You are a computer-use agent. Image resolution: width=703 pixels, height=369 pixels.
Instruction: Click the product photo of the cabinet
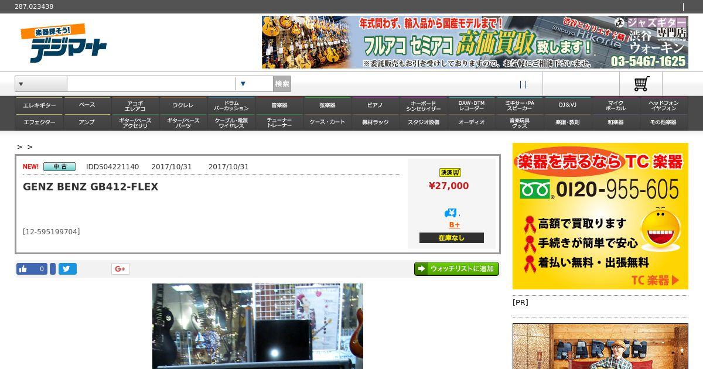(258, 326)
